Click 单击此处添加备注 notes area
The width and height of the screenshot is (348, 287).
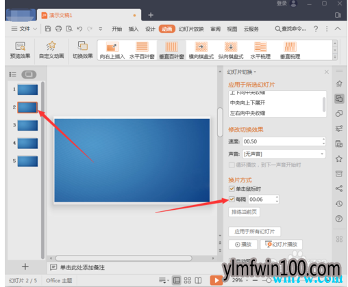82,267
